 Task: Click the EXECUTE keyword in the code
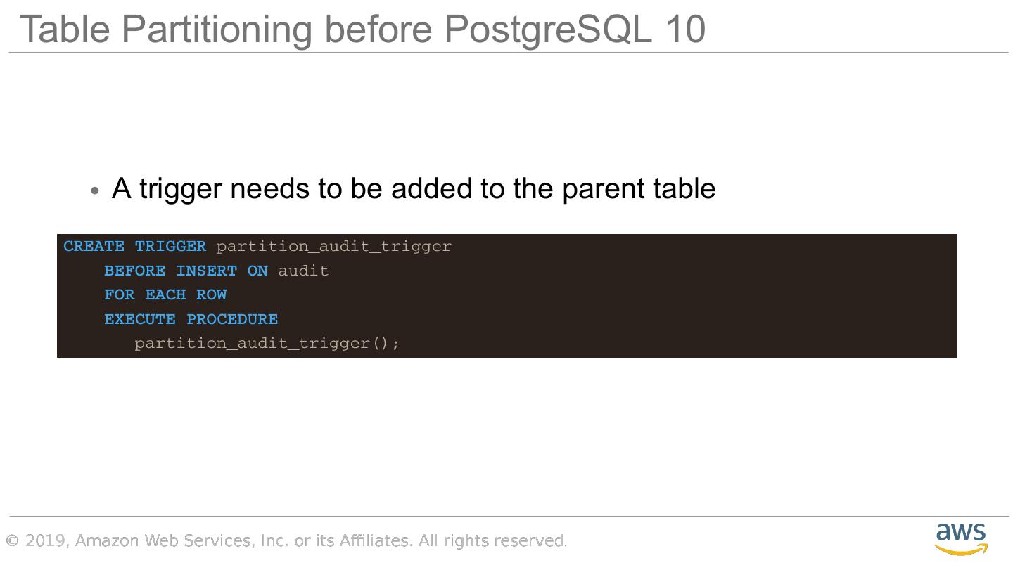(x=140, y=320)
